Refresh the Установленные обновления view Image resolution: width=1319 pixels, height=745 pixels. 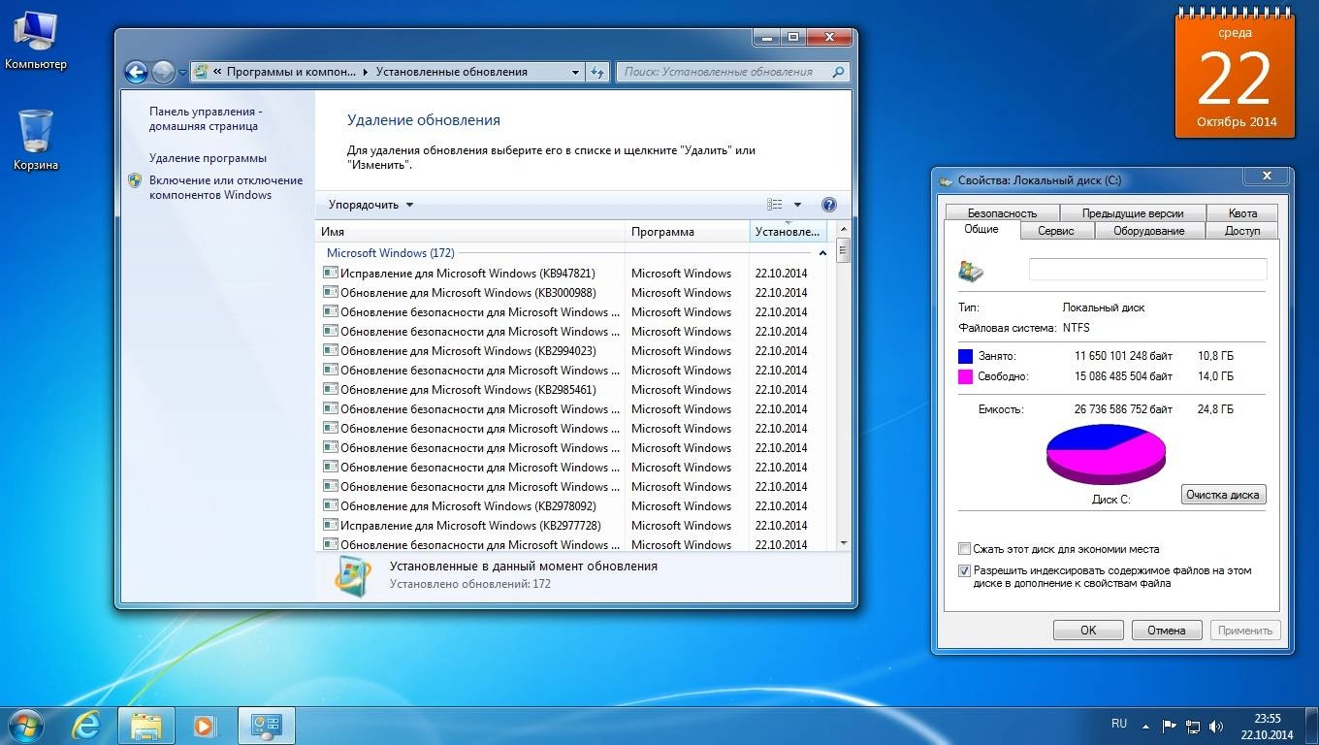click(x=597, y=72)
